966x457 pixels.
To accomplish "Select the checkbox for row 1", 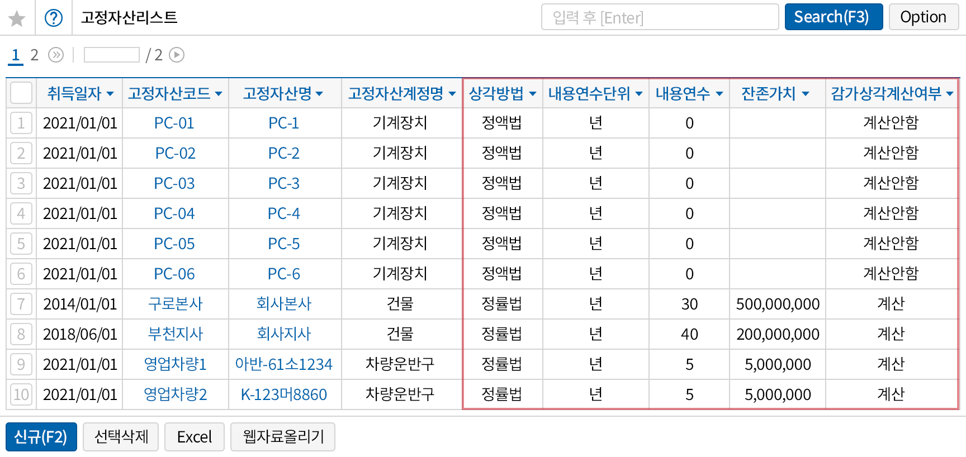I will tap(21, 123).
